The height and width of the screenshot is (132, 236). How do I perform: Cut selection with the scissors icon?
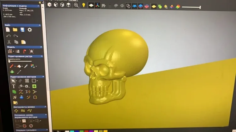pyautogui.click(x=9, y=42)
